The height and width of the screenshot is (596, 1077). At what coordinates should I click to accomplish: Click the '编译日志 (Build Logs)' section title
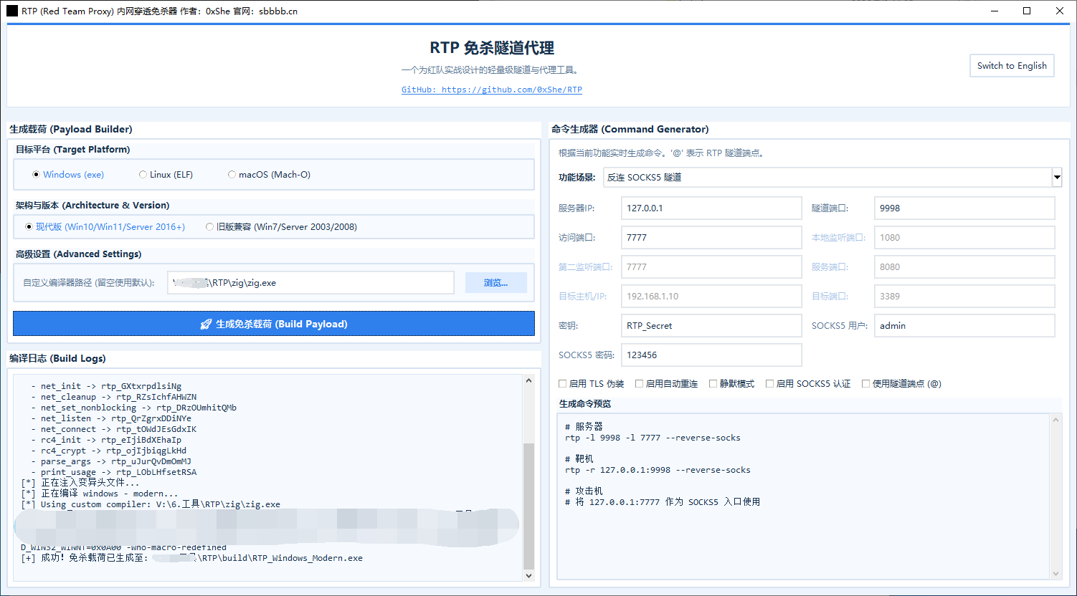click(x=57, y=358)
